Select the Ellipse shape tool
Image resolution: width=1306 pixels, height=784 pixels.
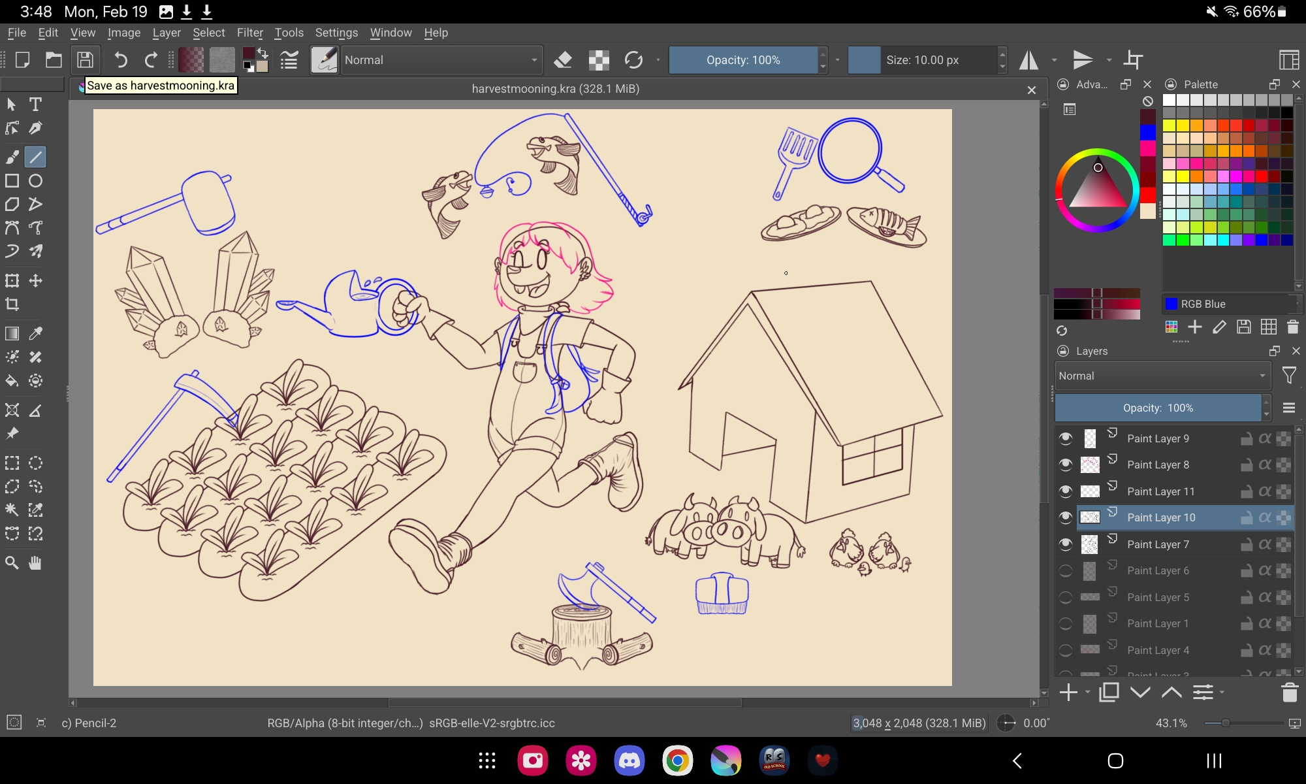coord(36,181)
